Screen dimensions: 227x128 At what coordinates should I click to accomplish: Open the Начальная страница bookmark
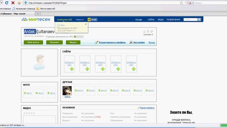pyautogui.click(x=24, y=9)
